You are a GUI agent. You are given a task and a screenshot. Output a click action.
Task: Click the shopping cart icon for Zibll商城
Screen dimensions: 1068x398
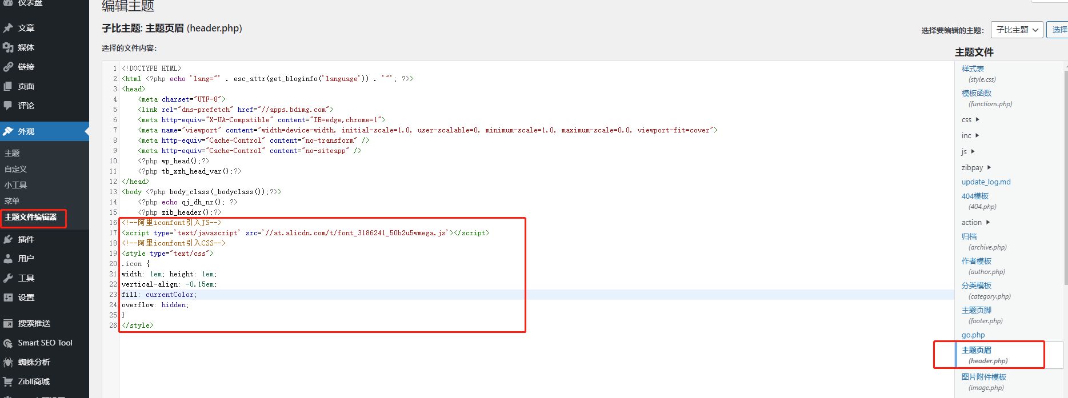(x=8, y=381)
